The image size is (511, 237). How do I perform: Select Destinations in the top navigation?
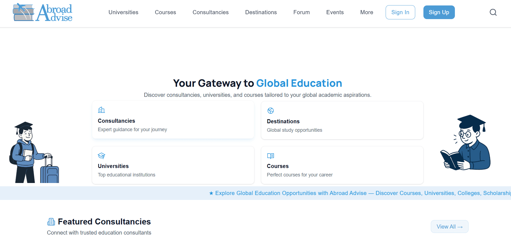coord(261,12)
